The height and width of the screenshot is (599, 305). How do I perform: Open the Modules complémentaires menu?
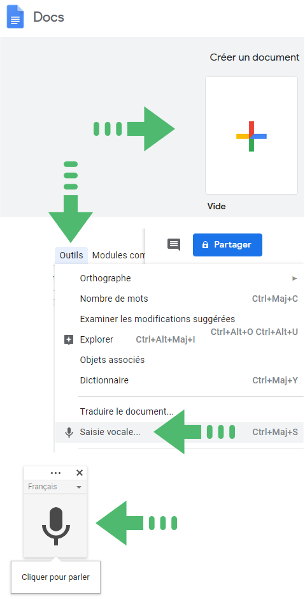(118, 255)
